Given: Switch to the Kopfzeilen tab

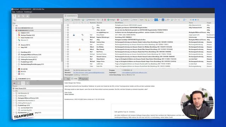Looking at the screenshot, I should point(84,79).
